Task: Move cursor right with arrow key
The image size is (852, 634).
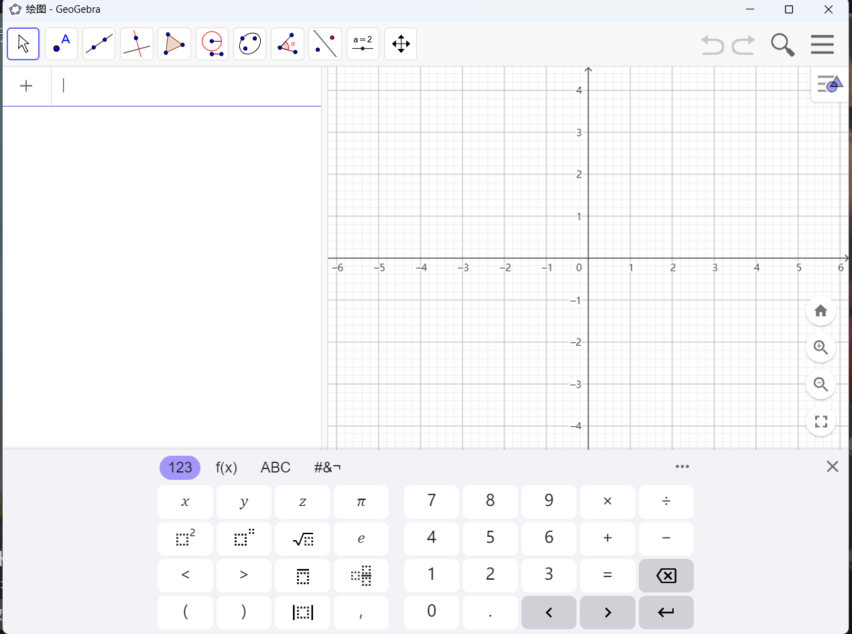Action: [607, 613]
